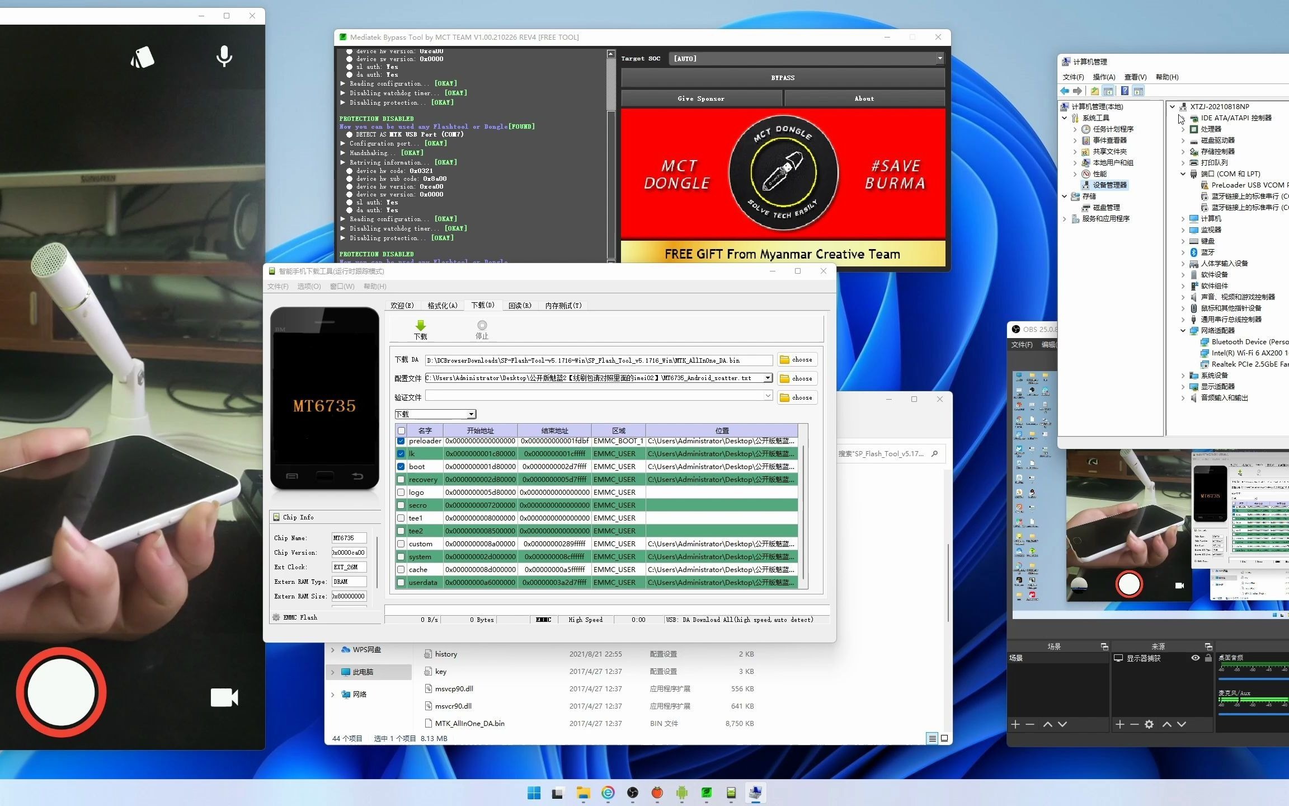Screen dimensions: 1289x806
Task: Click the BYPASS button
Action: pos(783,78)
